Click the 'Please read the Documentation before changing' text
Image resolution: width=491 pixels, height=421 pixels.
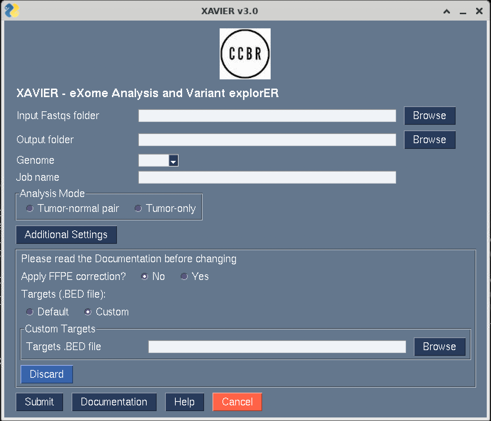[x=129, y=259]
